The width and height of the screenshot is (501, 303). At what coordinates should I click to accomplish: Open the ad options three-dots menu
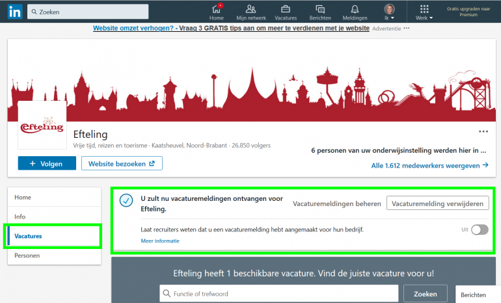(406, 28)
